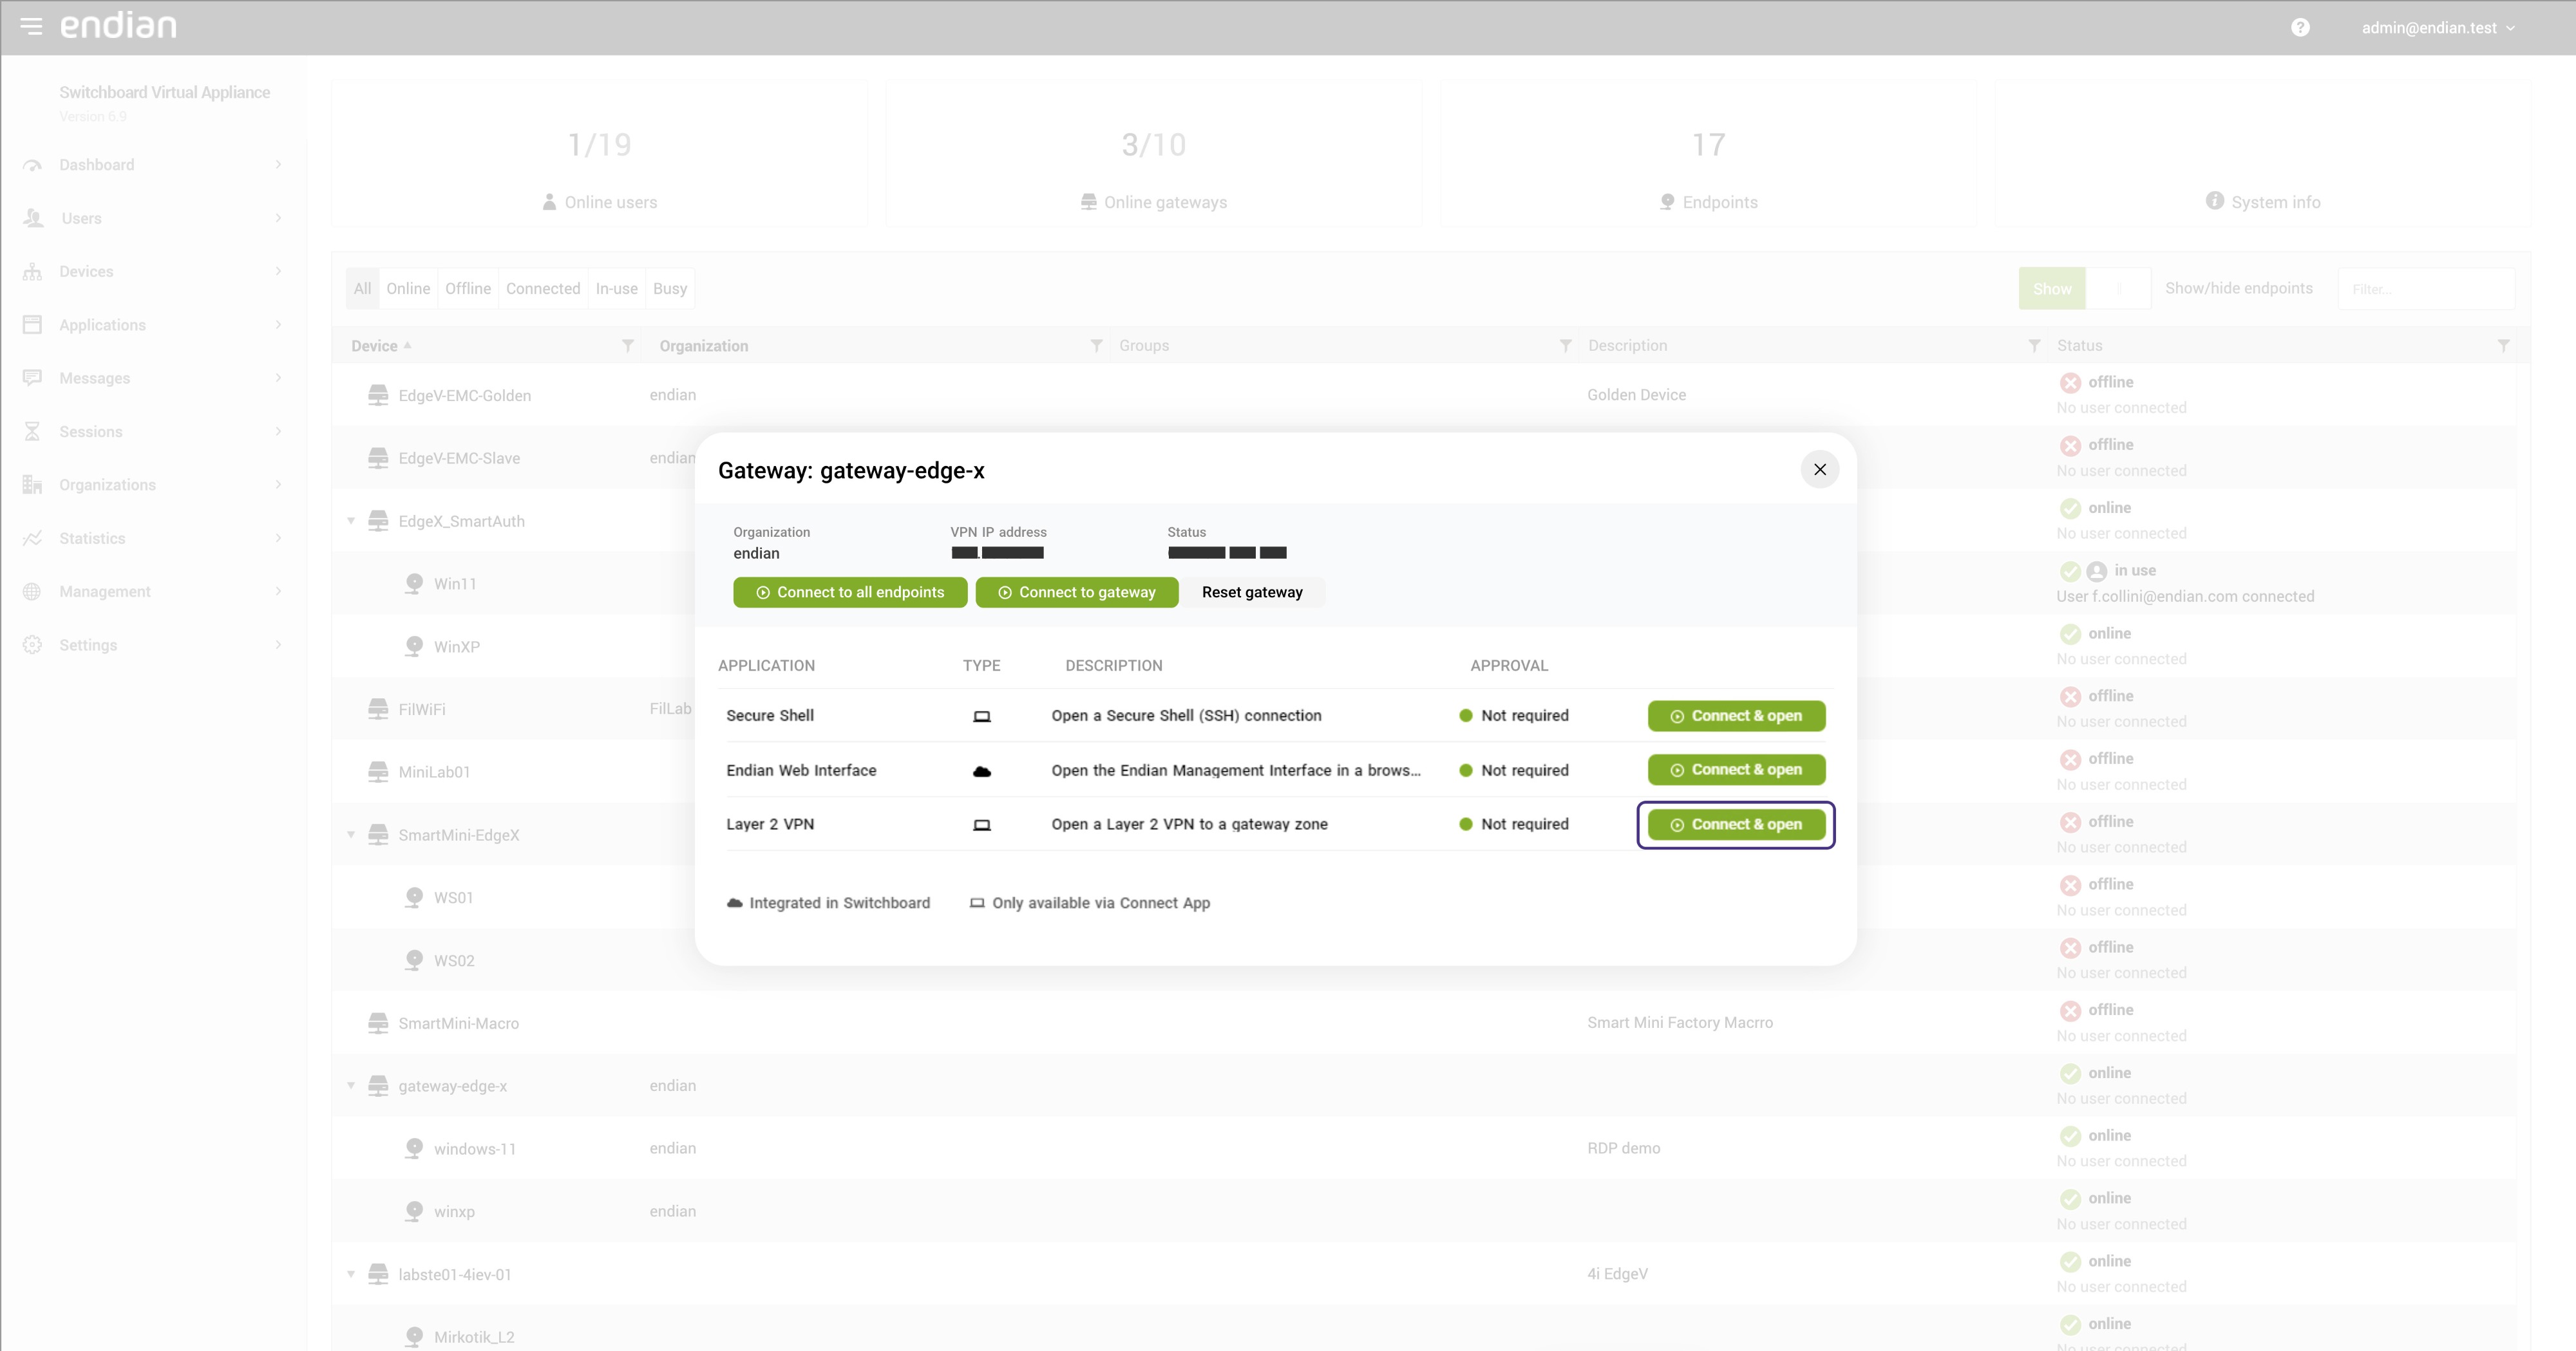Screen dimensions: 2576x1351
Task: Connect & open Secure Shell application
Action: click(x=1736, y=716)
